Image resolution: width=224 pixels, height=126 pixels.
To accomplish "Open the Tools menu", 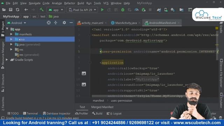I will pyautogui.click(x=97, y=3).
